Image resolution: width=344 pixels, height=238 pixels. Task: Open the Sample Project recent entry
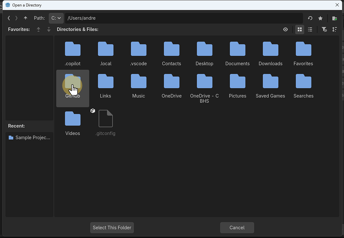pyautogui.click(x=29, y=137)
